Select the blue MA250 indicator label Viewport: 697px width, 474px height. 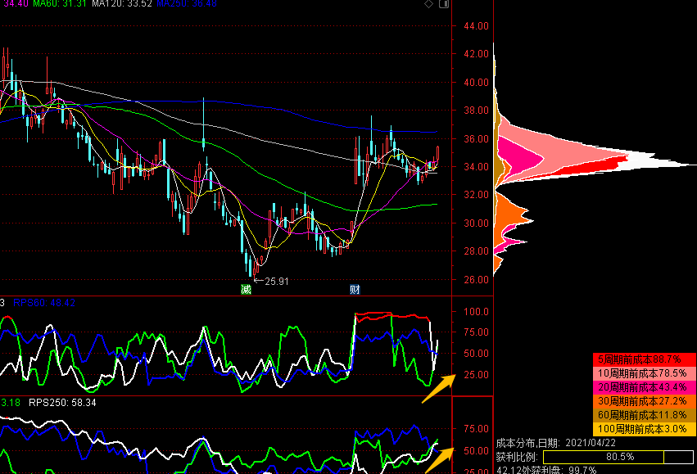pos(188,5)
